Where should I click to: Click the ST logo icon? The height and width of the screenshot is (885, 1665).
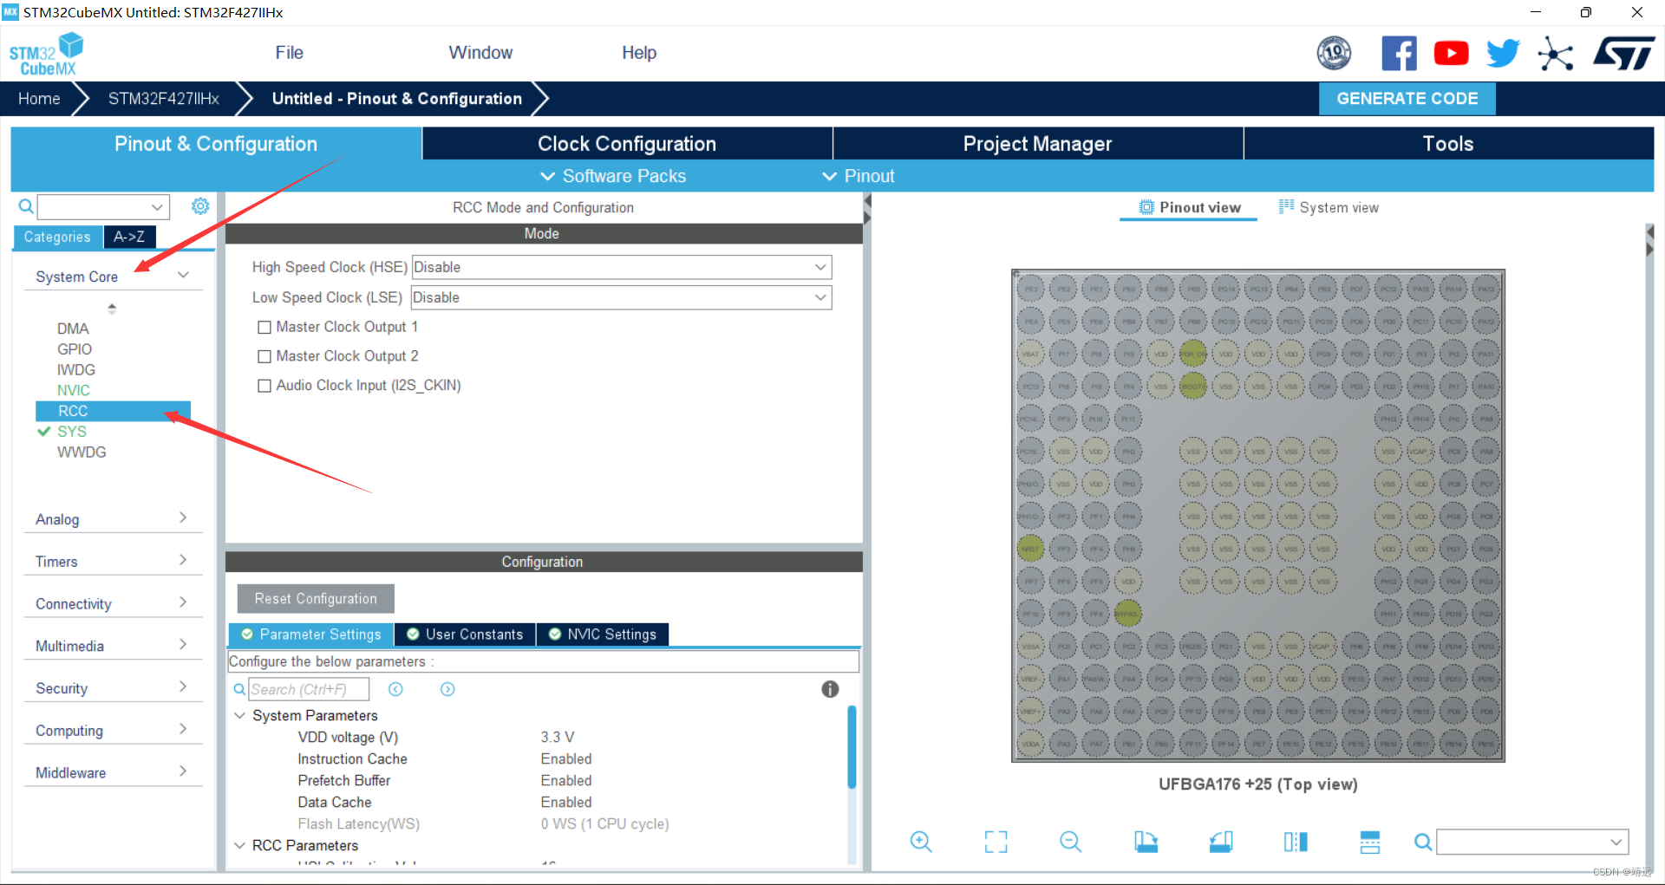(x=1623, y=54)
